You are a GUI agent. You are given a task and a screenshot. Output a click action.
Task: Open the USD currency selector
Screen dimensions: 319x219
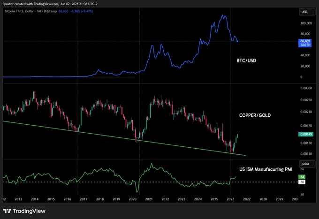pos(307,12)
